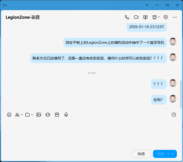The image size is (183, 162).
Task: Select the screenshot scissors tool
Action: [17, 115]
